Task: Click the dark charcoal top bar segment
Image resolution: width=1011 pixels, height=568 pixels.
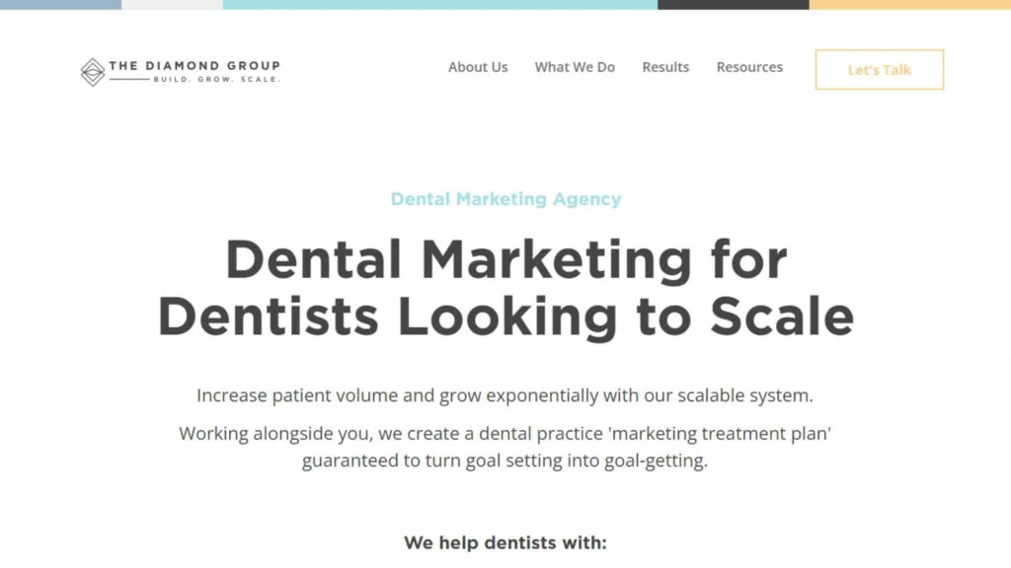Action: 734,5
